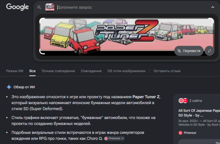Click the AI overview sparkle icon
This screenshot has height=144, width=220.
(9, 87)
